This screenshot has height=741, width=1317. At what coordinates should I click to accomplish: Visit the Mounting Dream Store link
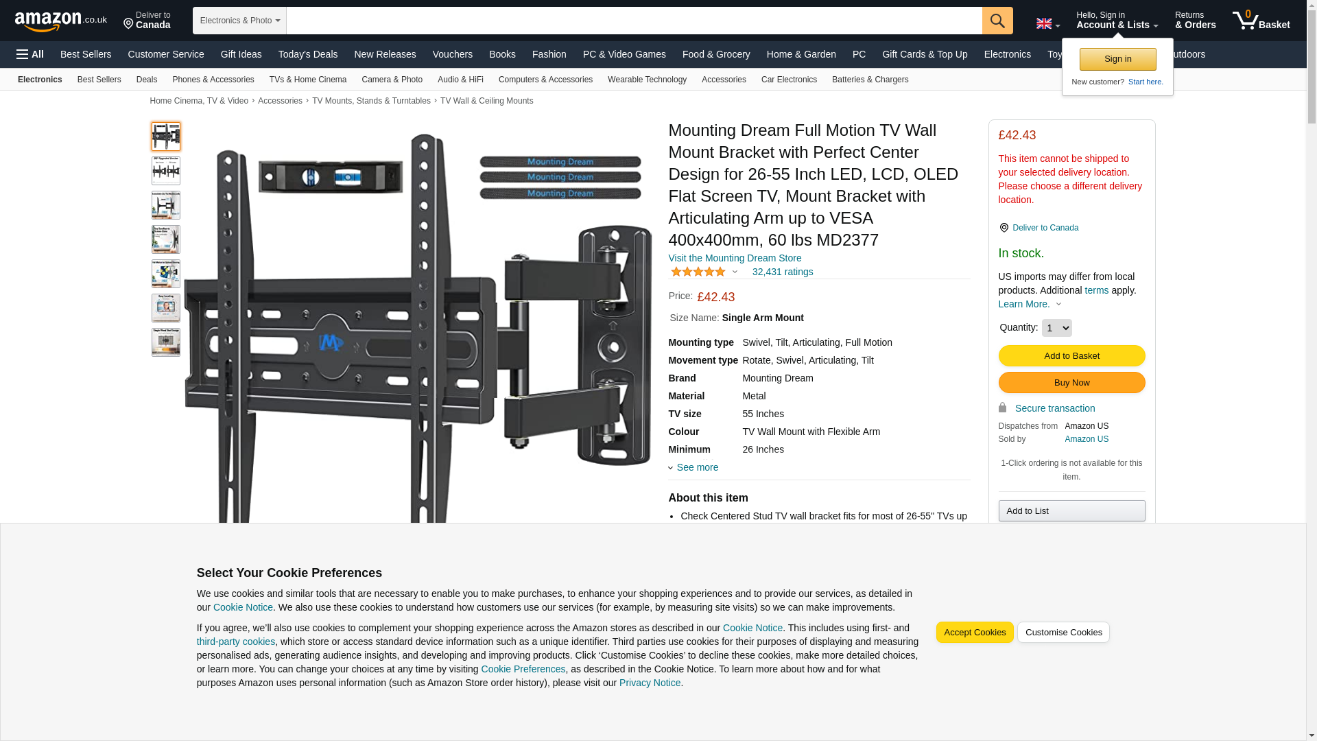pos(734,259)
